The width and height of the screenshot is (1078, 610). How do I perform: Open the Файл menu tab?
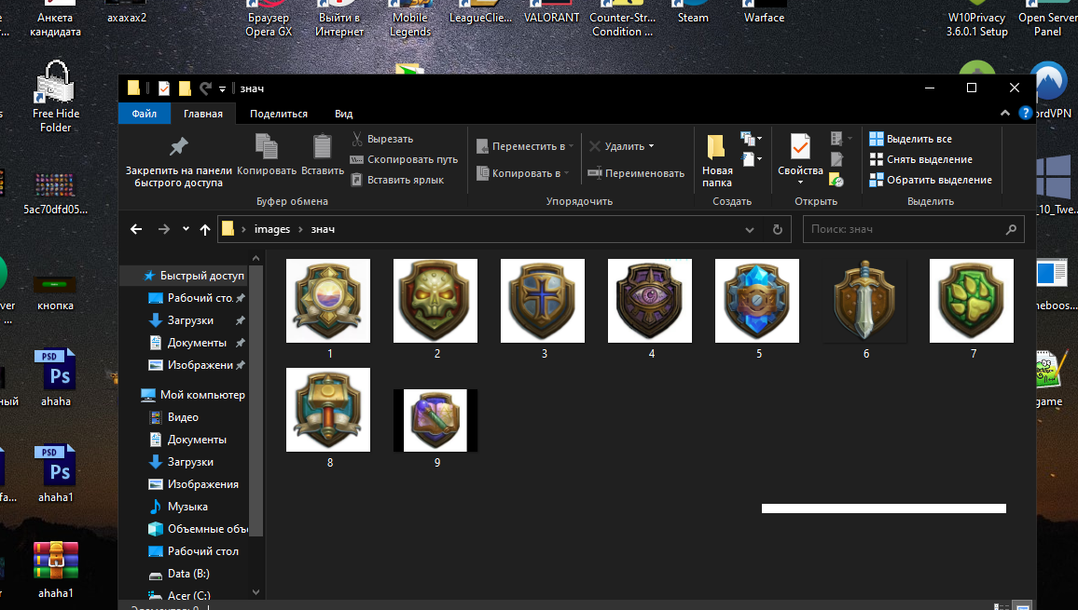pyautogui.click(x=144, y=114)
